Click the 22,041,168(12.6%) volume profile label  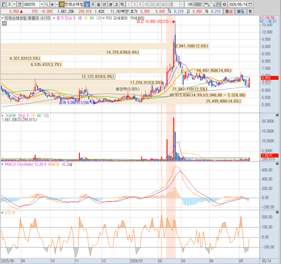click(x=191, y=46)
